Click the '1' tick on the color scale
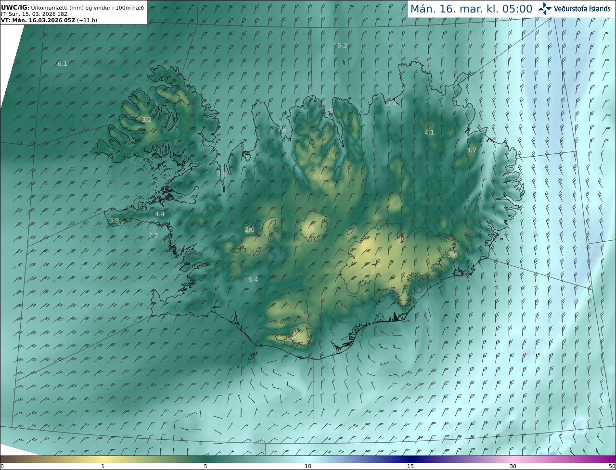 click(x=103, y=466)
